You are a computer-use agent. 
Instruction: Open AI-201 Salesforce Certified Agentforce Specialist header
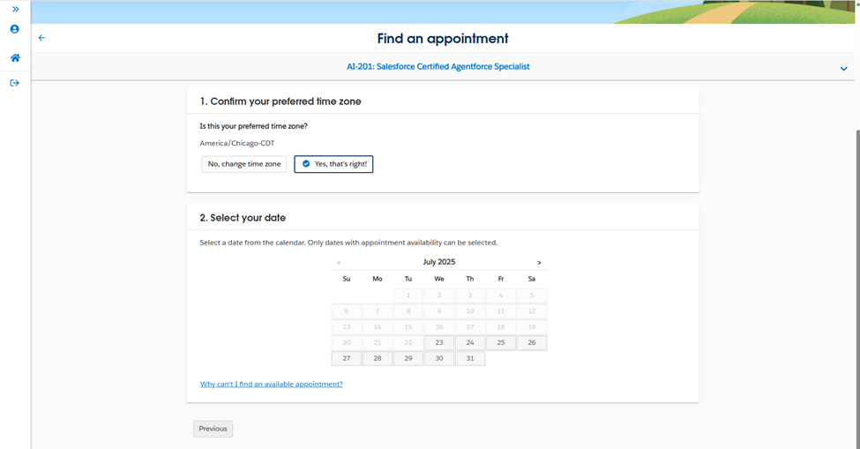438,66
